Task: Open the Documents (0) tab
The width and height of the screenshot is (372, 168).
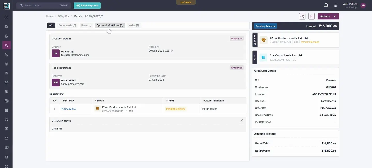Action: 67,25
